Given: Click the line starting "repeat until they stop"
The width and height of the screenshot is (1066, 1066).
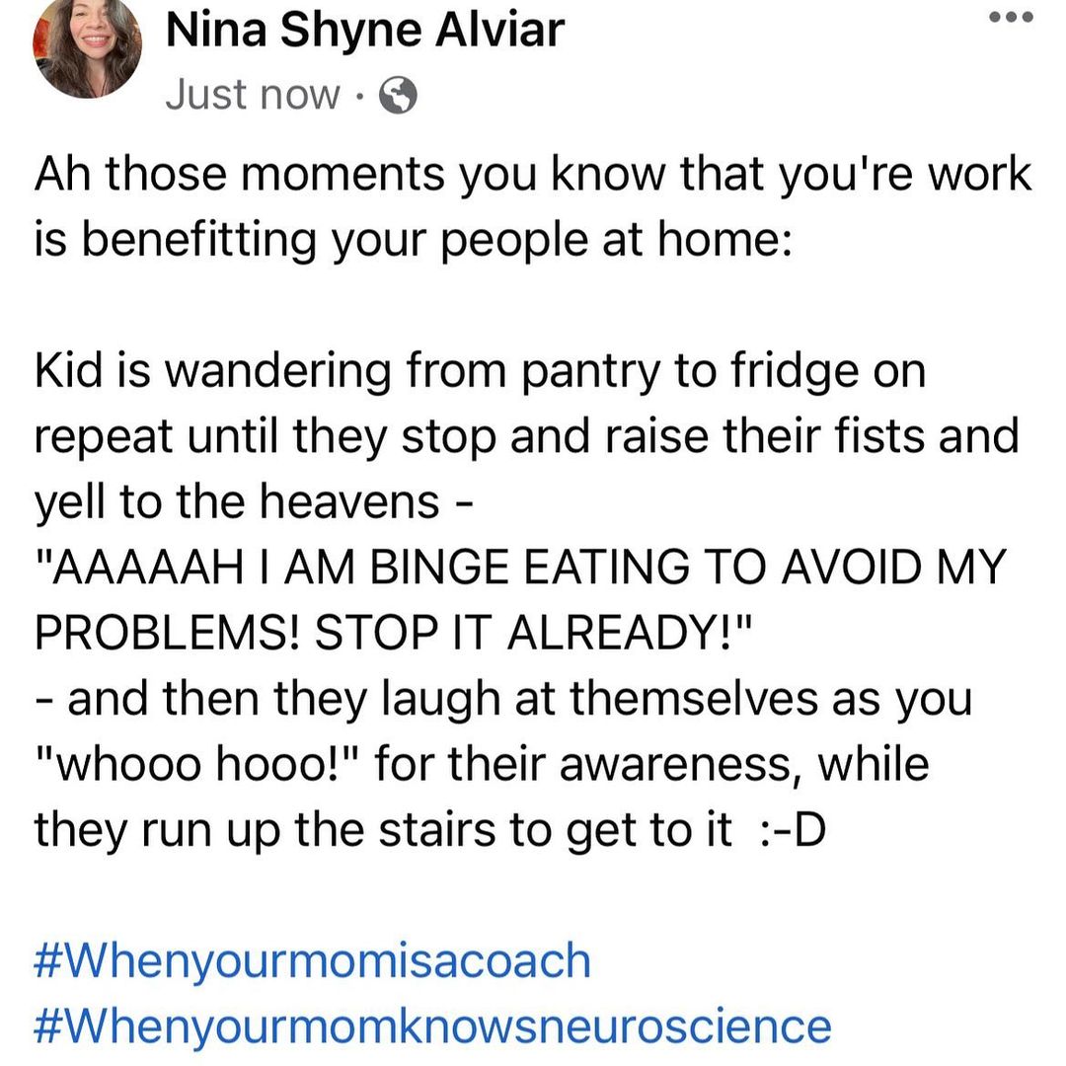Looking at the screenshot, I should 526,436.
